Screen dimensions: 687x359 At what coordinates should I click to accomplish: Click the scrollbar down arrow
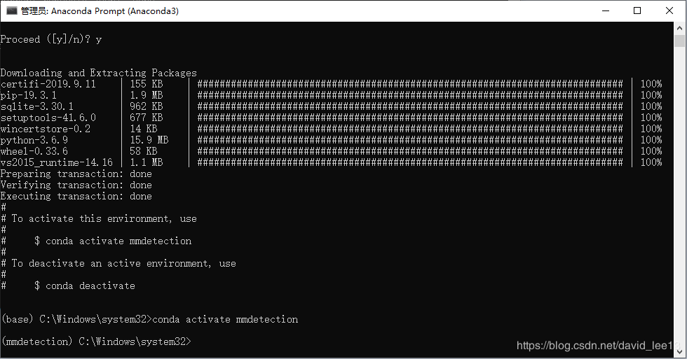679,351
